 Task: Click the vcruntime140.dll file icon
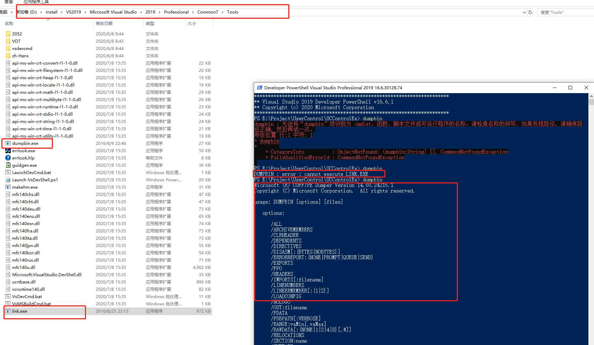(x=8, y=289)
